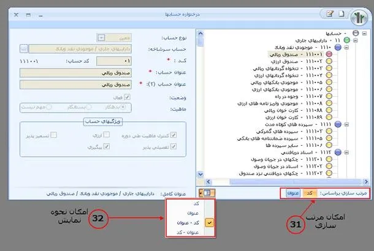Image resolution: width=374 pixels, height=251 pixels.
Task: Click yellow circle of سپرده ضمانتنامه هاي بانكي
Action: (x=329, y=138)
